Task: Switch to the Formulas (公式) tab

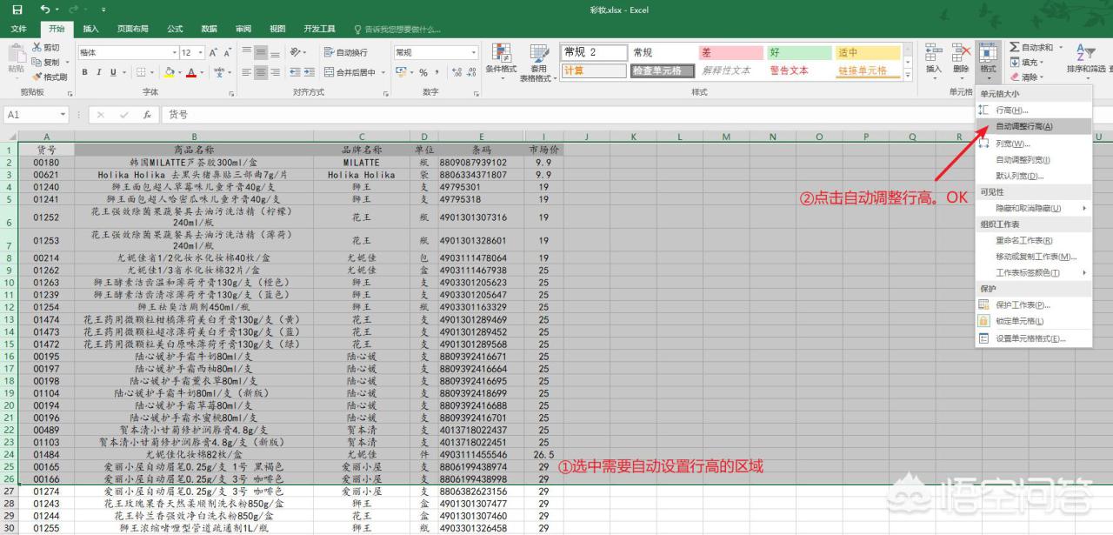Action: [175, 29]
